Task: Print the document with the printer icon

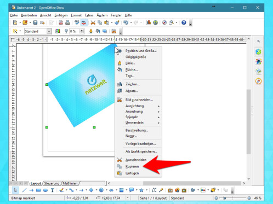Action: (x=67, y=22)
